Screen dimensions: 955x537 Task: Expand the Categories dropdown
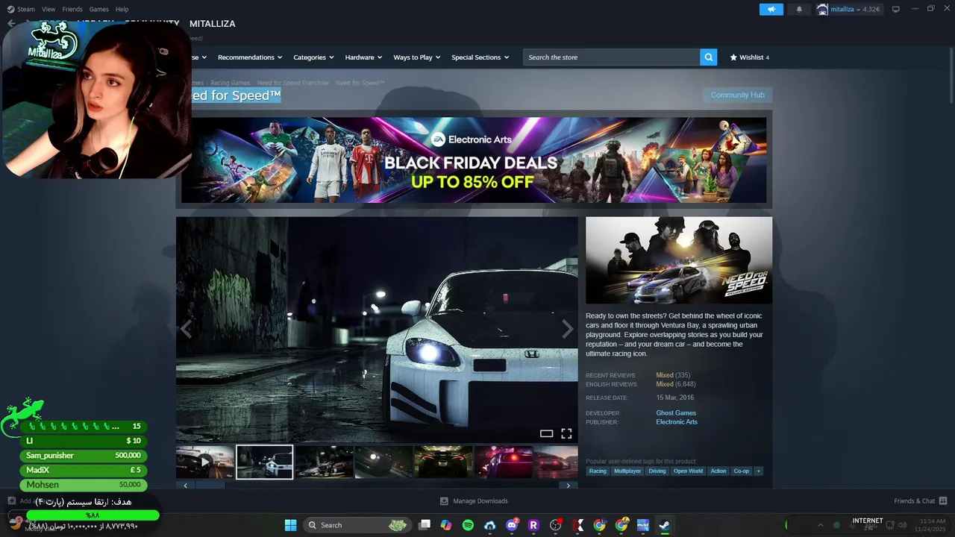(313, 57)
